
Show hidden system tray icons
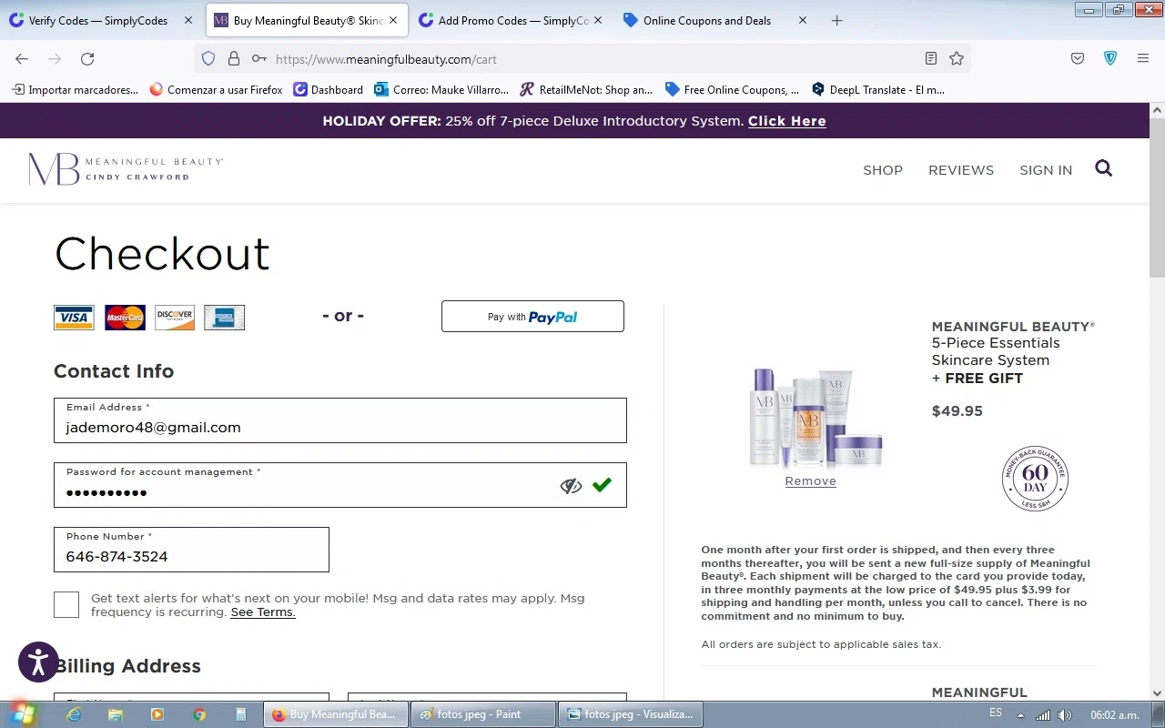click(1020, 715)
